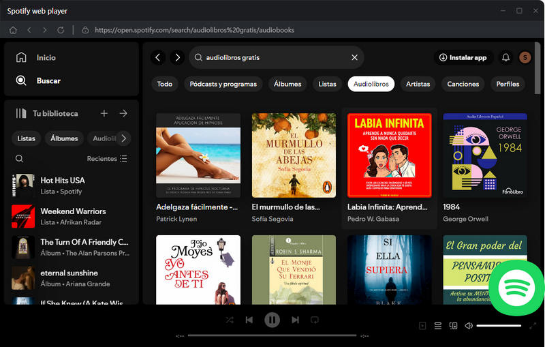Click the lock icon by the URL
545x347 pixels.
click(85, 30)
